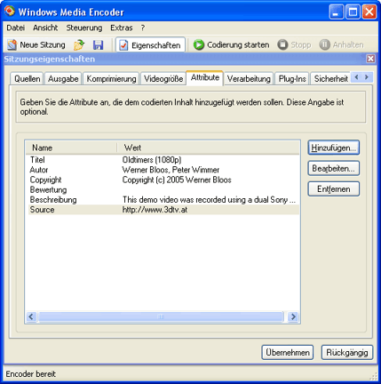Select the Attribute tab
This screenshot has height=384, width=381.
205,77
